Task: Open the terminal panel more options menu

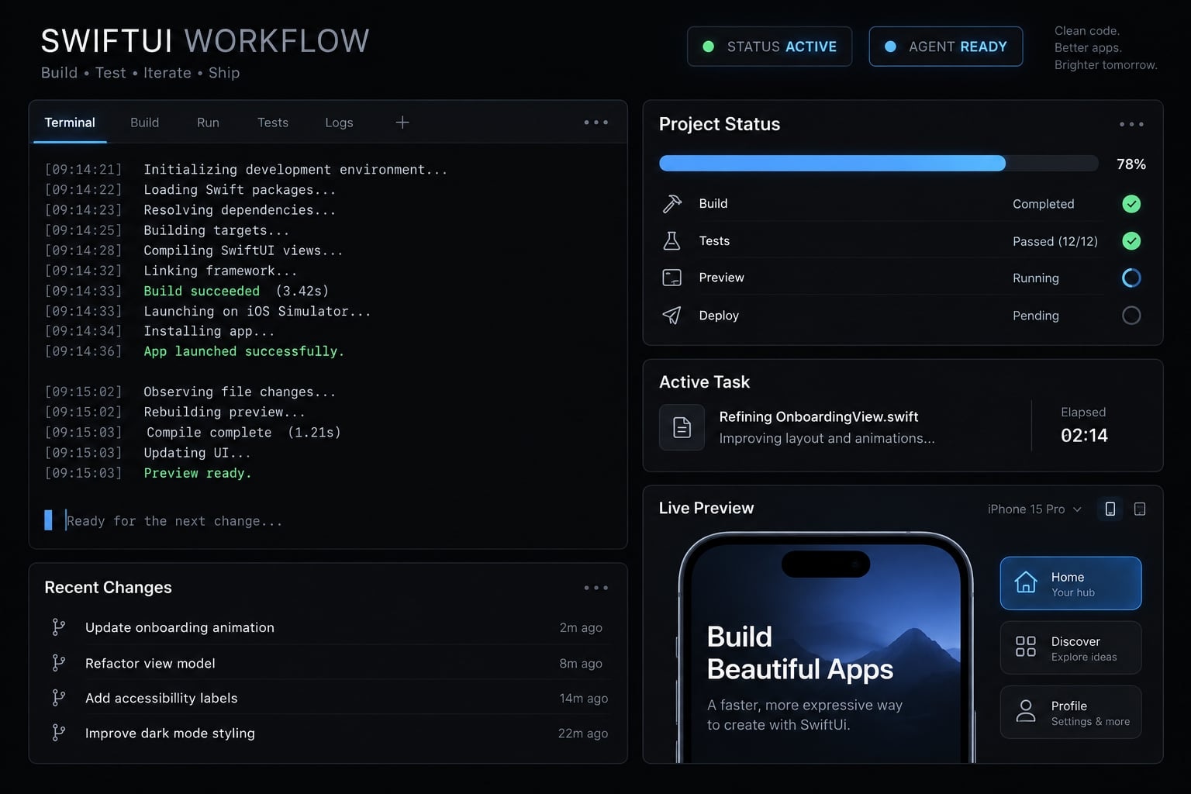Action: click(x=596, y=123)
